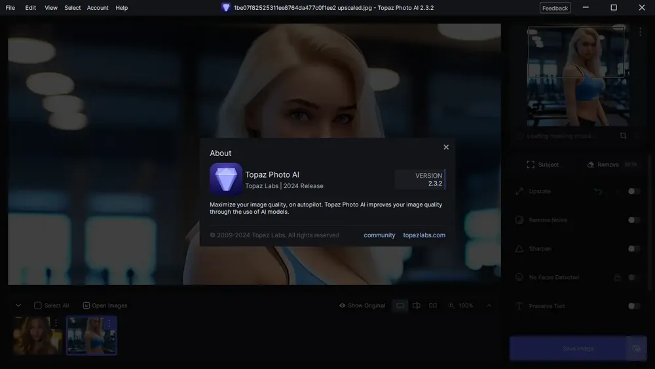Click the crop icon under the navigator

623,136
